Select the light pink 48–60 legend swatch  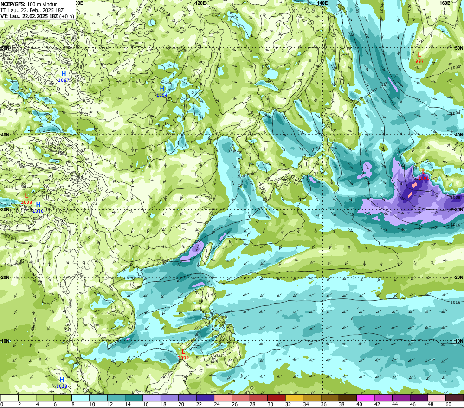point(437,398)
